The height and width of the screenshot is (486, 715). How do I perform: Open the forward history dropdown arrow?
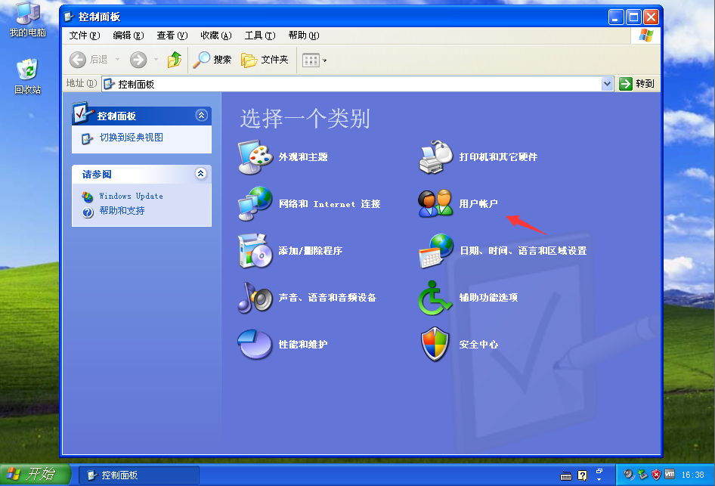click(156, 59)
